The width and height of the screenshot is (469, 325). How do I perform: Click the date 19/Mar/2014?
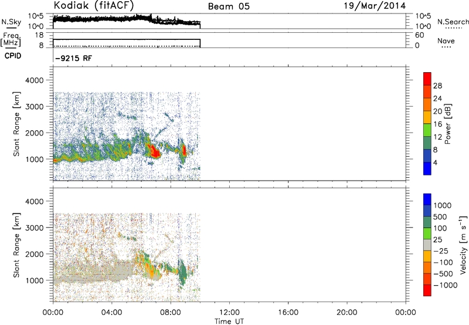coord(375,6)
